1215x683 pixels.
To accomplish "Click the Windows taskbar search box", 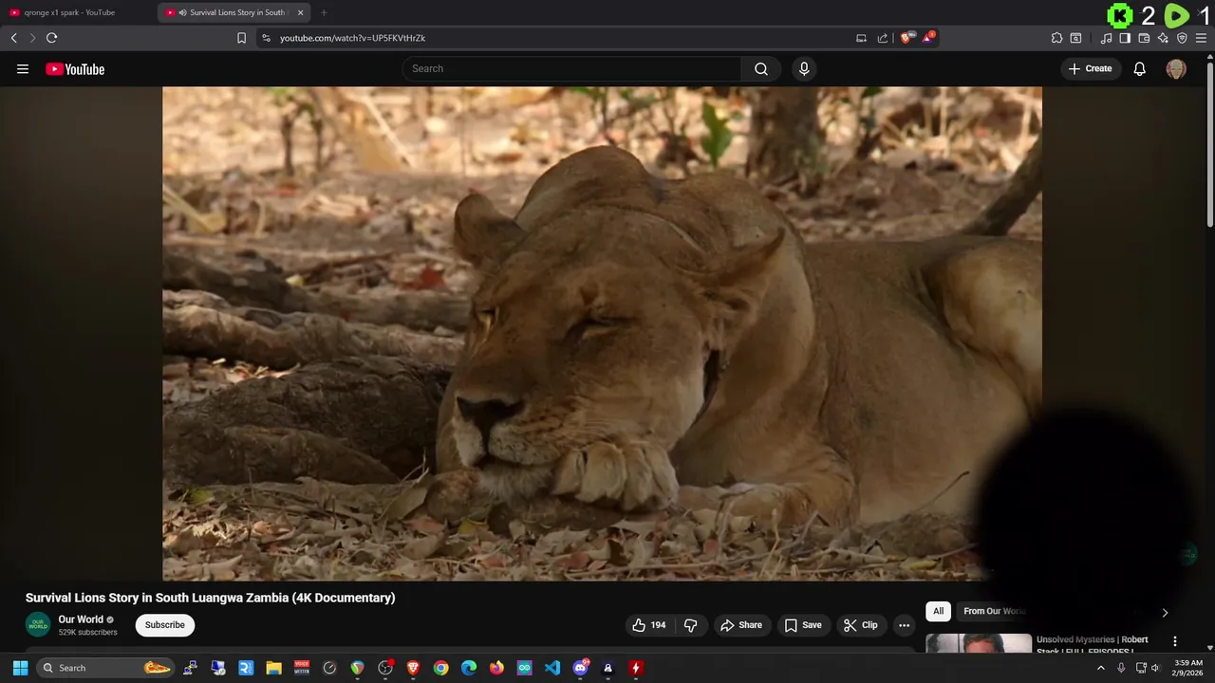I will 106,668.
